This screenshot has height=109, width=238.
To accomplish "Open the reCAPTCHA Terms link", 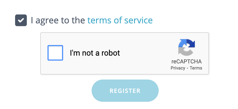I will coord(196,68).
